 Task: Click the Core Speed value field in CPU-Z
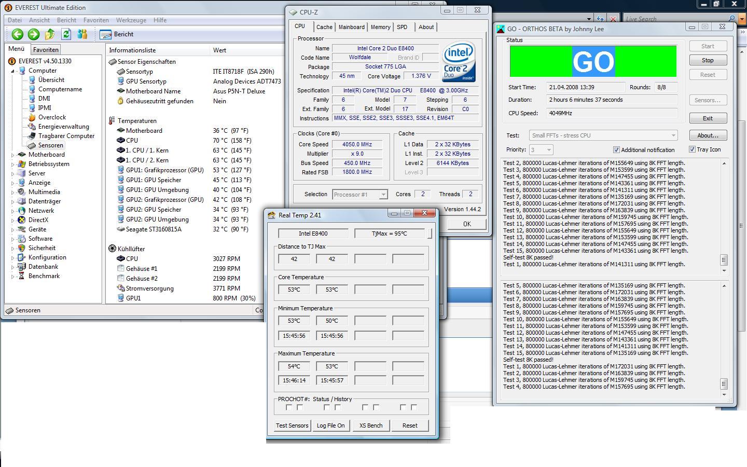coord(357,144)
